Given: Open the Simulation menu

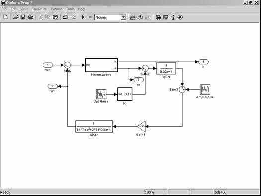Looking at the screenshot, I should click(39, 9).
